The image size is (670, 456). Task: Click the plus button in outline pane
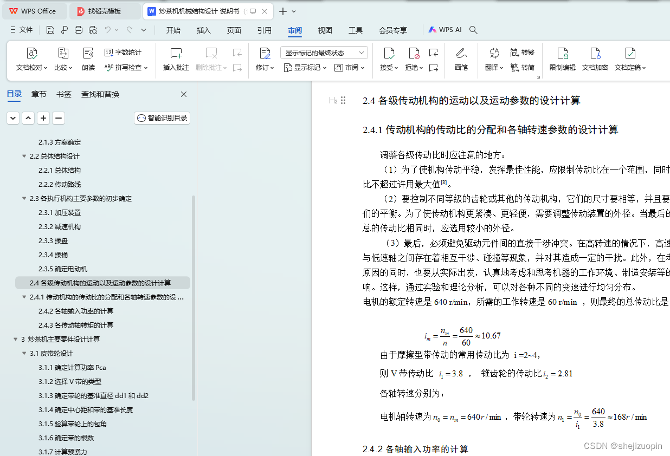point(43,118)
